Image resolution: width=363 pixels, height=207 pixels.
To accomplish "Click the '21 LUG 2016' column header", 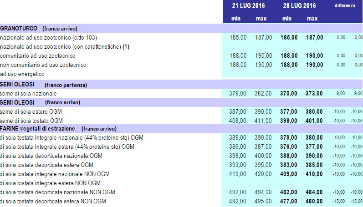I will coord(248,5).
